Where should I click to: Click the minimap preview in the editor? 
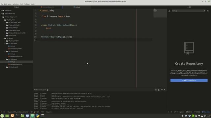click(x=160, y=13)
